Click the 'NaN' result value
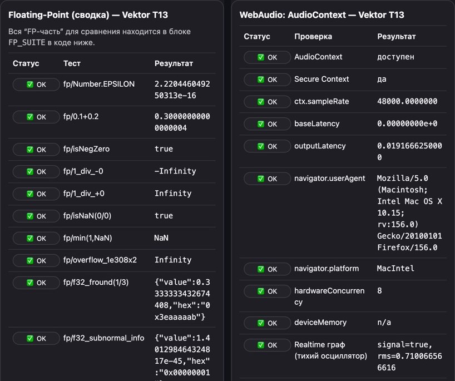Screen dimensions: 455x381 161,238
